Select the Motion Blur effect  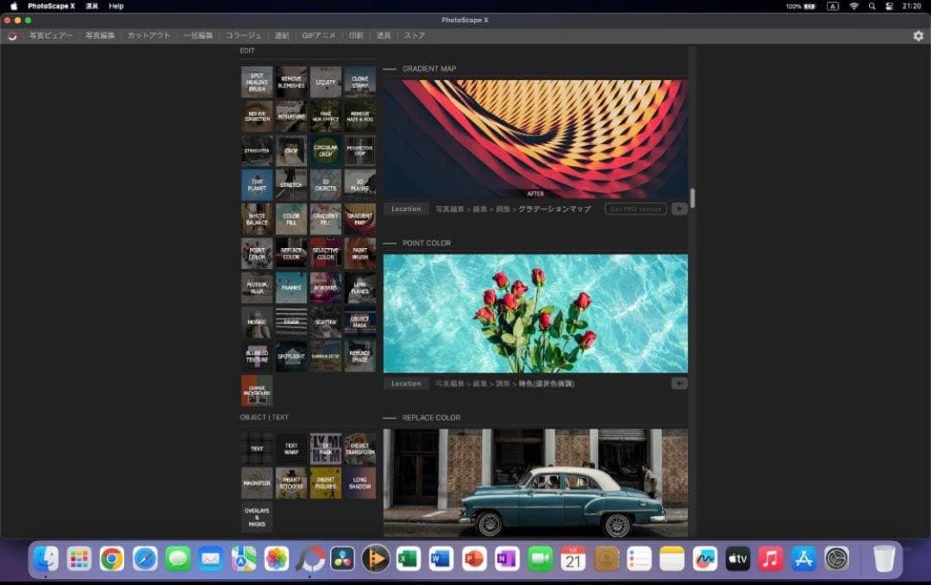[x=256, y=287]
